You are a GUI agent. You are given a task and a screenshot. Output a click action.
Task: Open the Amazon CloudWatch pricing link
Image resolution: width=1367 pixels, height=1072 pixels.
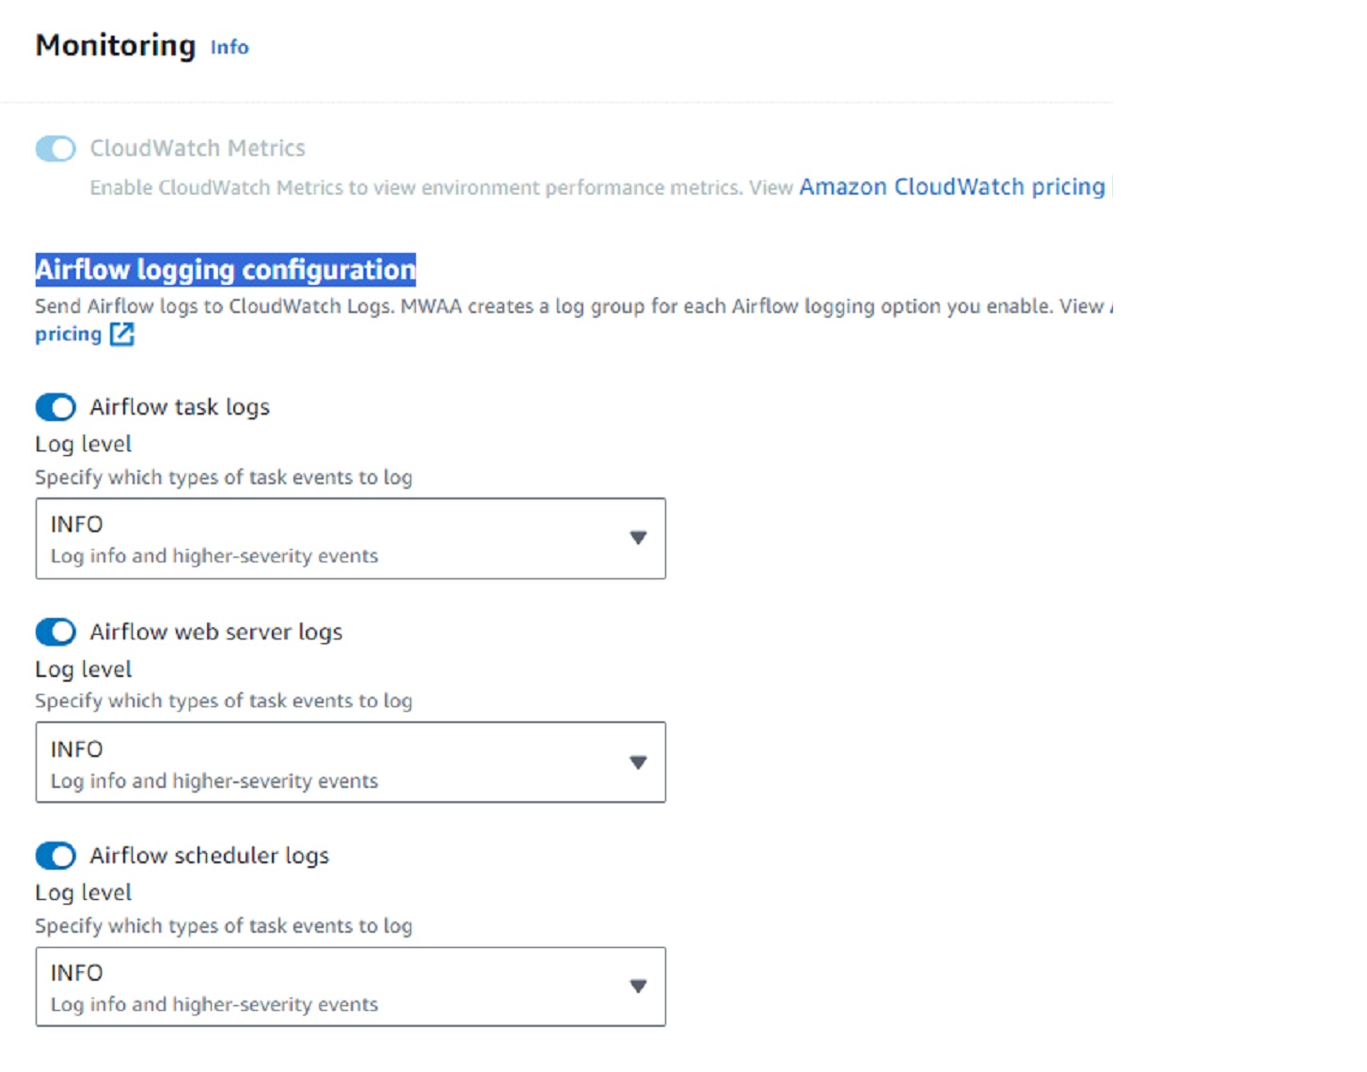[951, 187]
